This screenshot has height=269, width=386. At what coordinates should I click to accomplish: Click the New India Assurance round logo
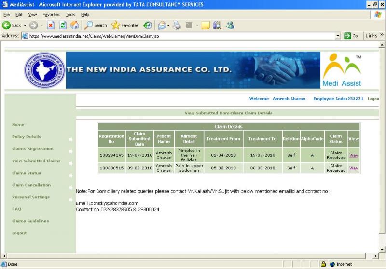point(44,70)
